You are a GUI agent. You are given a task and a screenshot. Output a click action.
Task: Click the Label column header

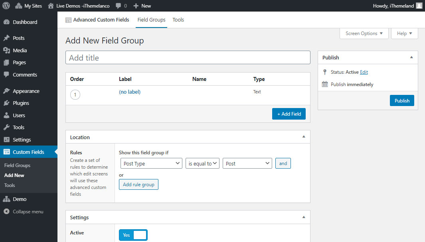[125, 79]
